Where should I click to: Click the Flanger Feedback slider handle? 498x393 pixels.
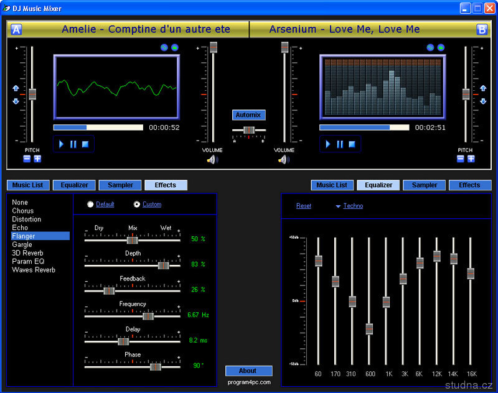click(109, 291)
